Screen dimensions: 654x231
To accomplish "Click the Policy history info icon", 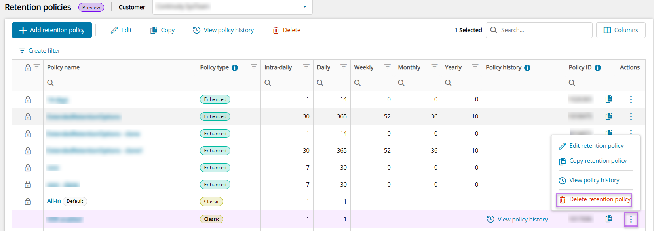I will [x=527, y=68].
